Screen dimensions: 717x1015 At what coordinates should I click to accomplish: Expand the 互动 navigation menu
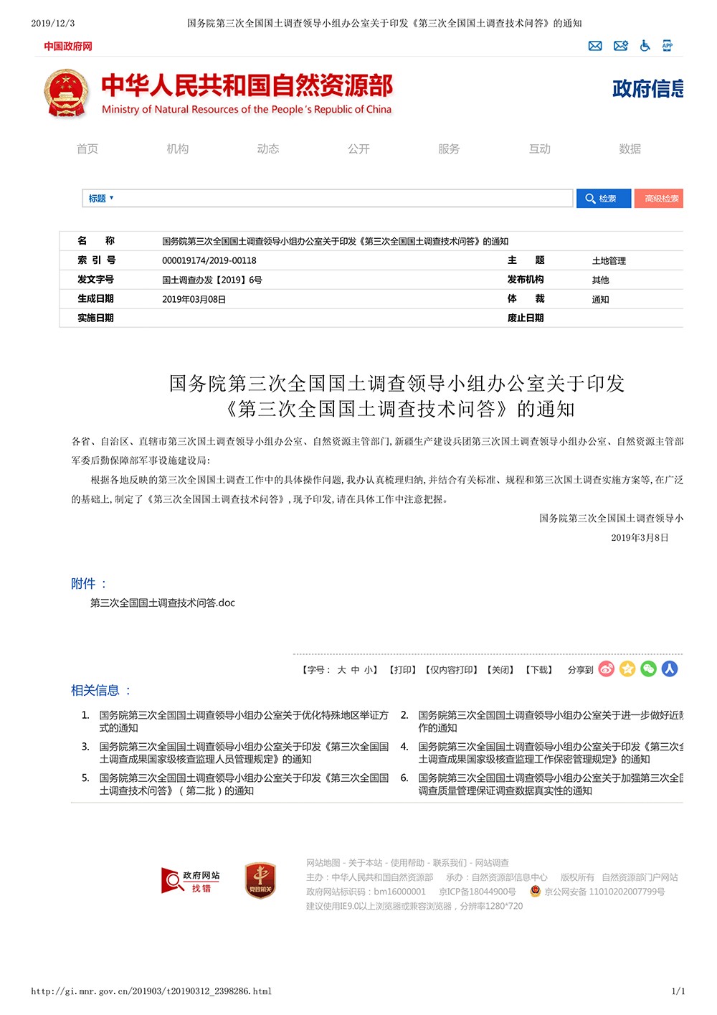pyautogui.click(x=540, y=149)
